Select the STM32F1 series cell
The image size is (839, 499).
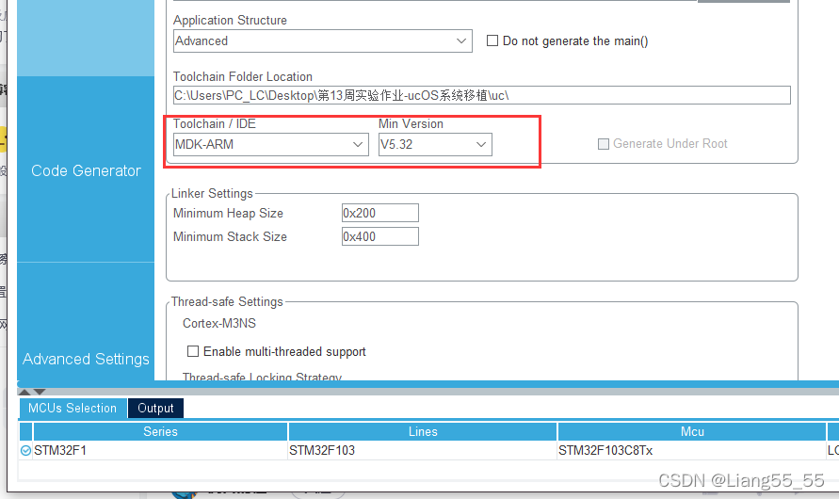click(160, 450)
